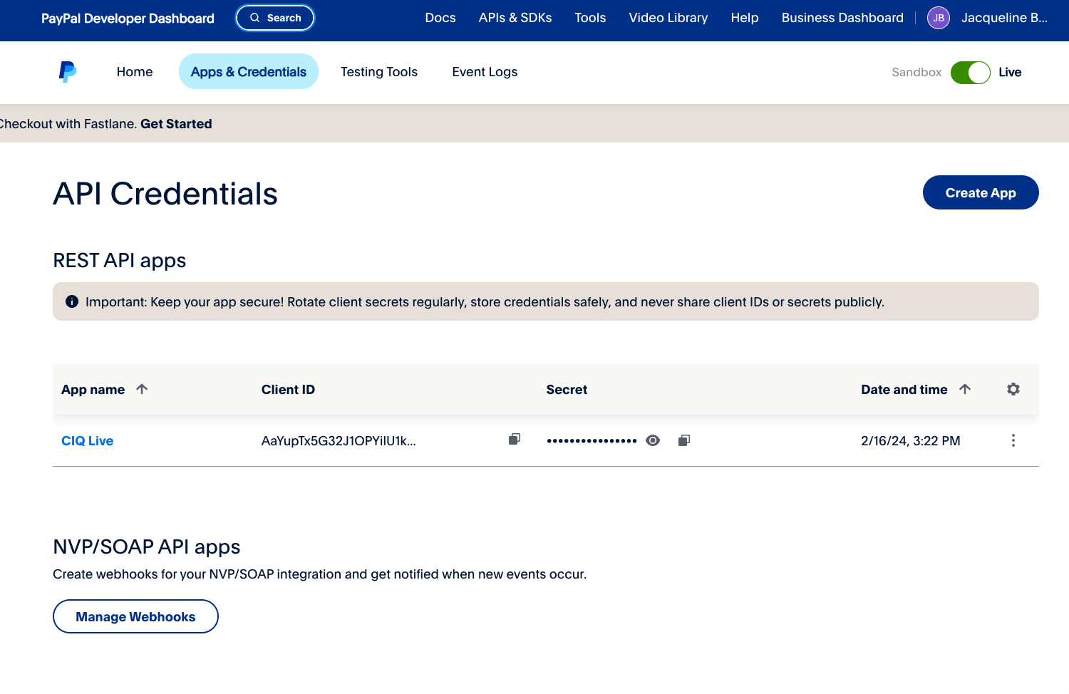Click the Create App button
Screen dimensions: 1069x694
coord(980,192)
